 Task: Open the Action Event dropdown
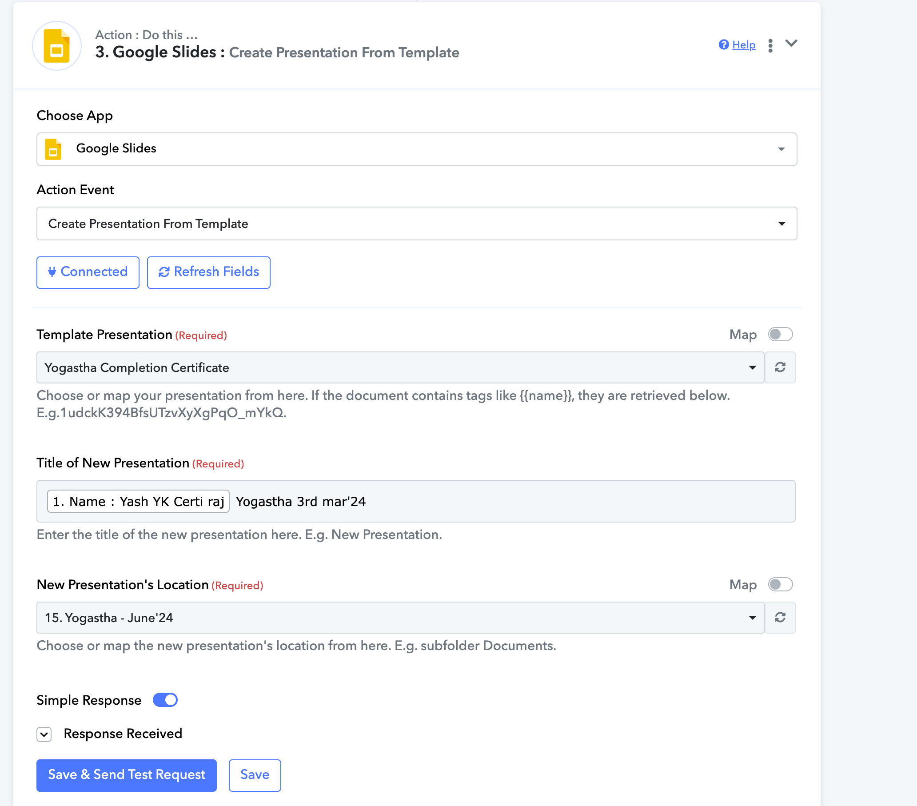[x=416, y=223]
